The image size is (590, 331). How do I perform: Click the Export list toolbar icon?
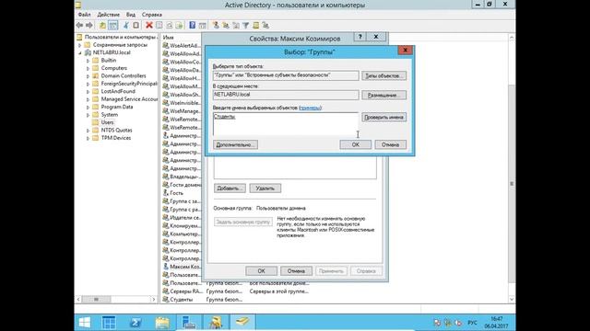[179, 25]
